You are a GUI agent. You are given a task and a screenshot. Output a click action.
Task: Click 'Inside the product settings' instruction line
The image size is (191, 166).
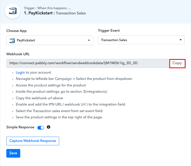coord(62,92)
